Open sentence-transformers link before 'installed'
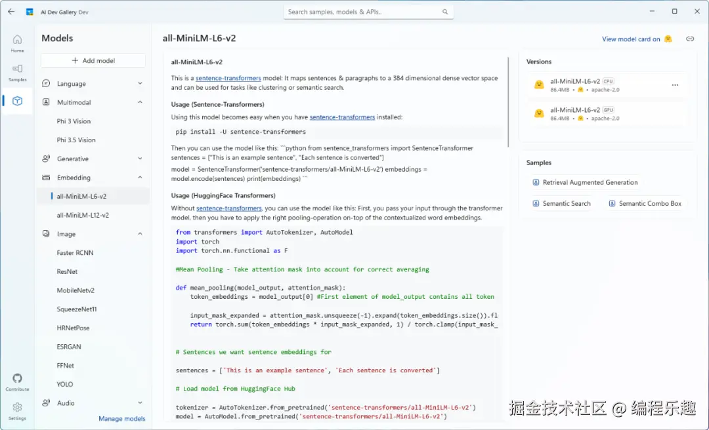This screenshot has height=430, width=709. click(342, 117)
